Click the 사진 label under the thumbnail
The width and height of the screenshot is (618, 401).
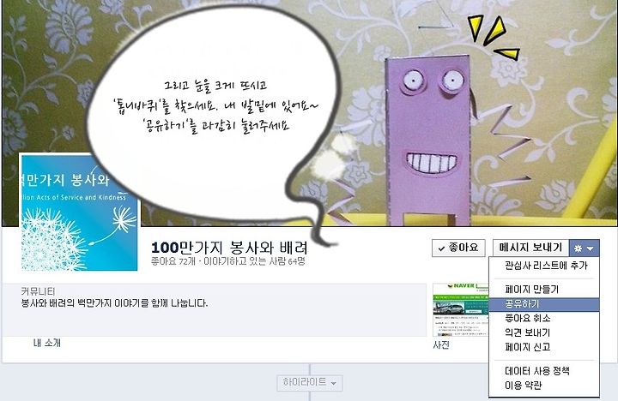(x=441, y=345)
